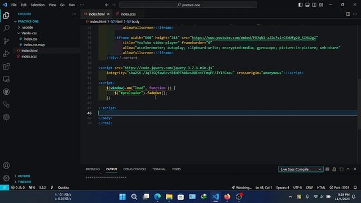
Task: Open Run and Debug view
Action: pos(6,54)
